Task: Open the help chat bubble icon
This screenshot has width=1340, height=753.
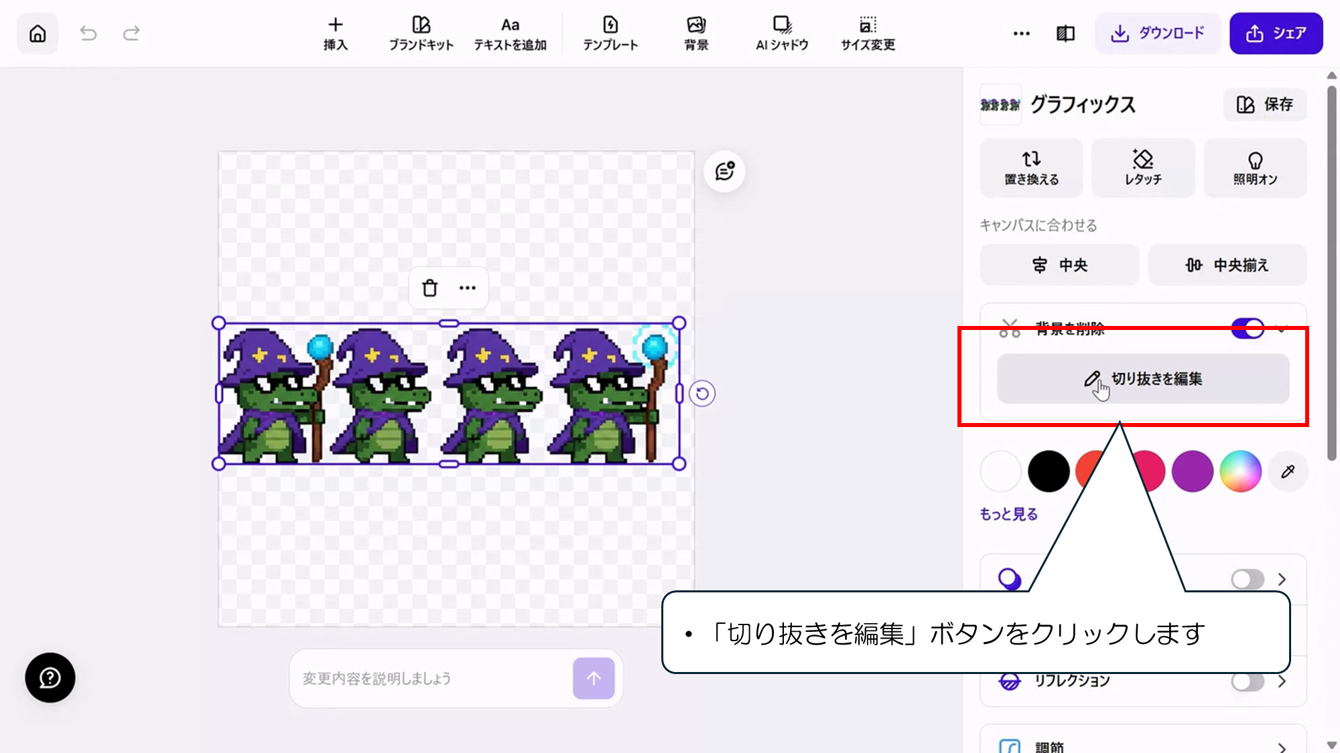Action: (x=50, y=677)
